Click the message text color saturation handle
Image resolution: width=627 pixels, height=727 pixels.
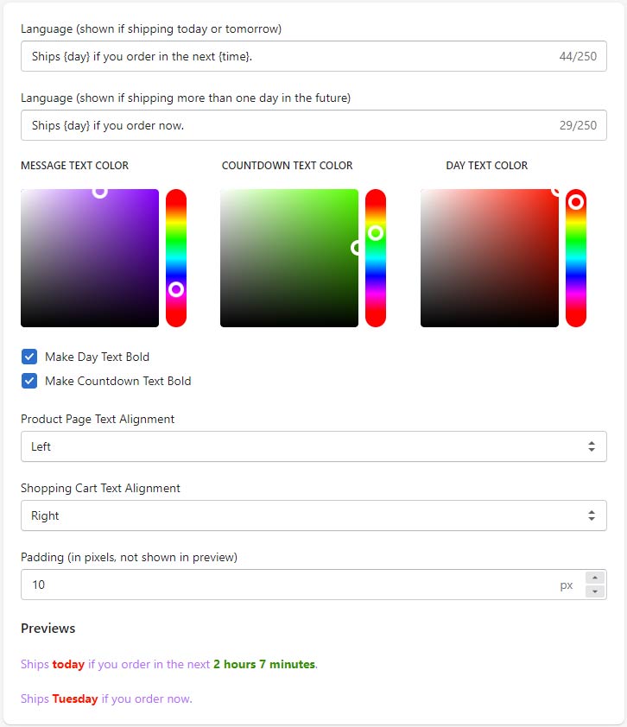99,191
